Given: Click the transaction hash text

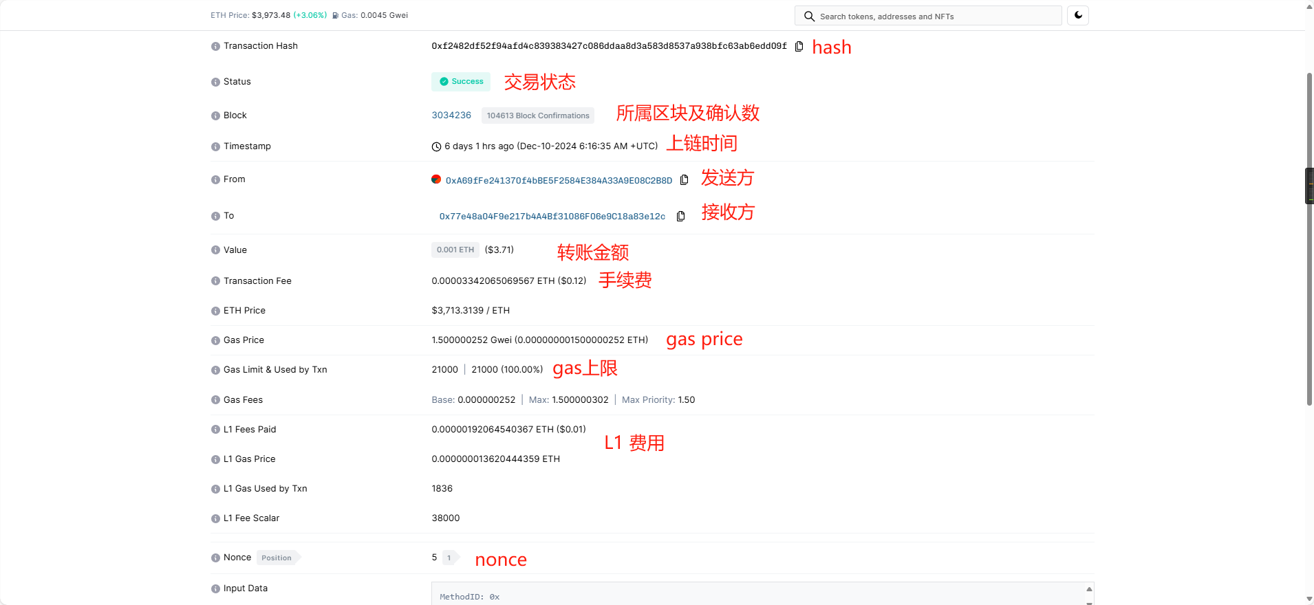Looking at the screenshot, I should 609,46.
